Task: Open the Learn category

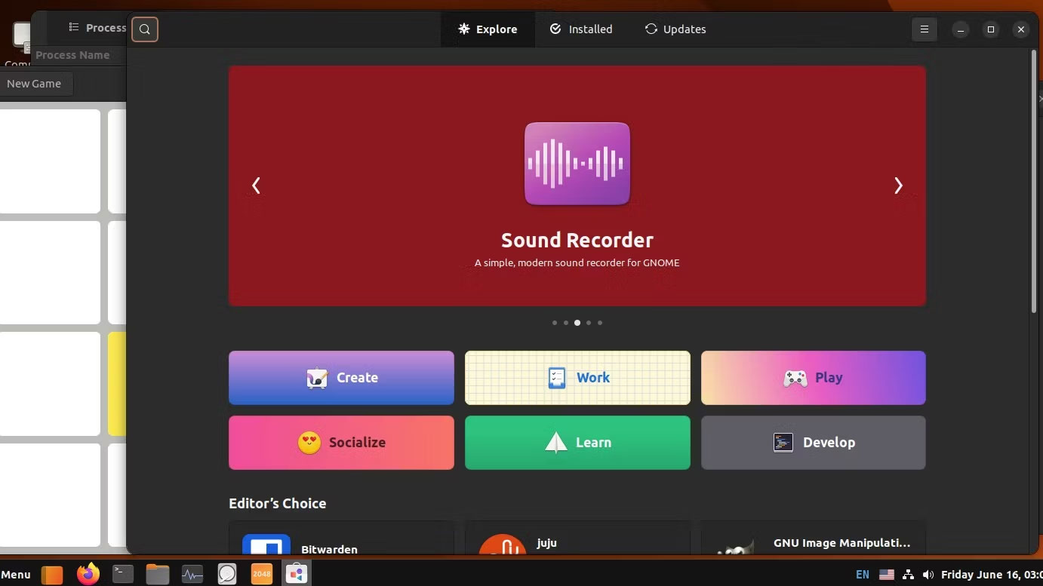Action: (x=577, y=443)
